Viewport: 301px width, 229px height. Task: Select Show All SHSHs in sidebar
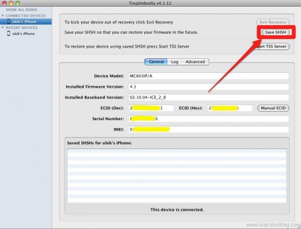[x=22, y=10]
